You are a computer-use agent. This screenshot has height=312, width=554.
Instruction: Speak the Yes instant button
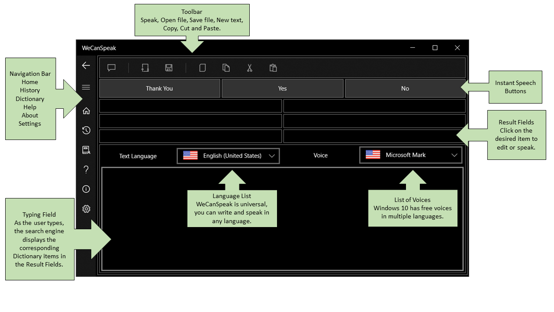pyautogui.click(x=282, y=88)
